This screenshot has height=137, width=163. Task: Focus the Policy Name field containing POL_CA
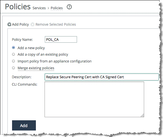[x=61, y=40]
